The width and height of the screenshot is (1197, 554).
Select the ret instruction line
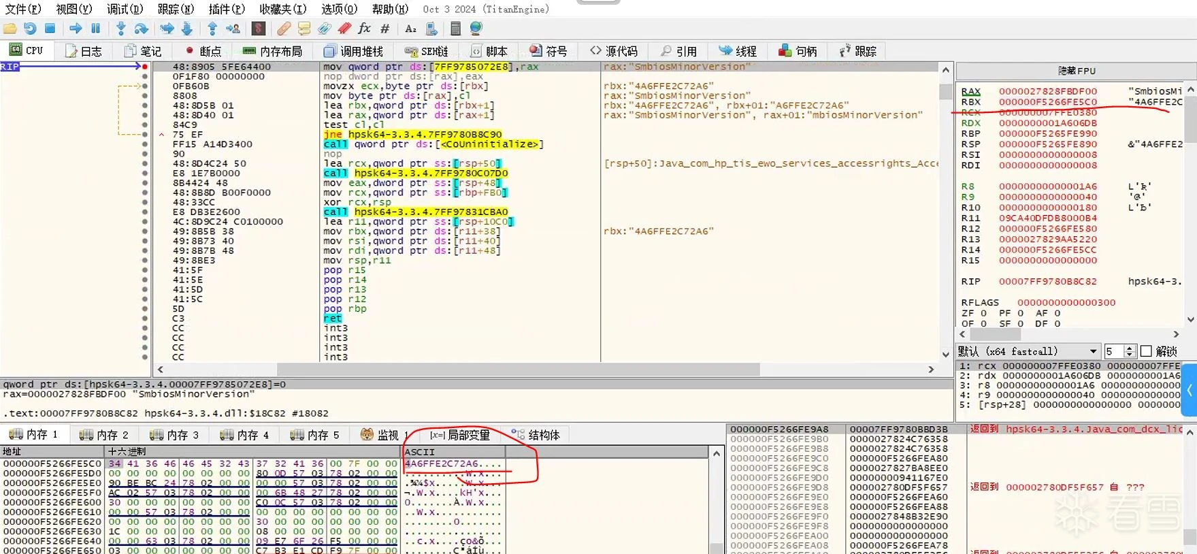(x=333, y=319)
